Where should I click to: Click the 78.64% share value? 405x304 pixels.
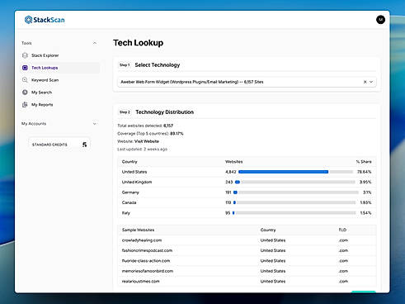click(x=365, y=172)
